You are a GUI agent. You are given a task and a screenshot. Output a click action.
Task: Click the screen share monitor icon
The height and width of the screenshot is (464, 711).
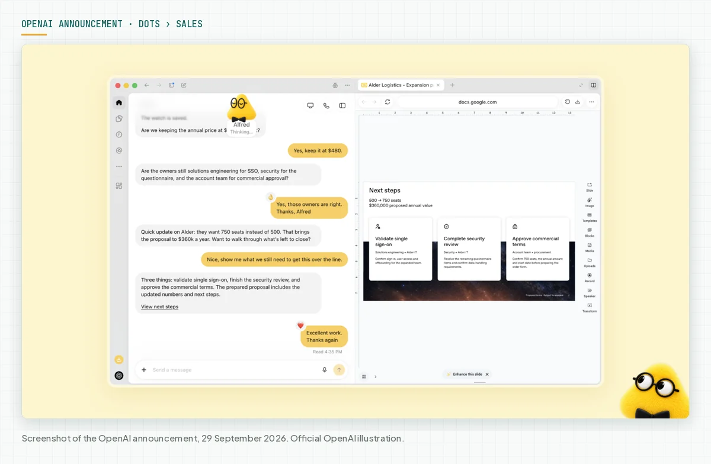(x=310, y=105)
